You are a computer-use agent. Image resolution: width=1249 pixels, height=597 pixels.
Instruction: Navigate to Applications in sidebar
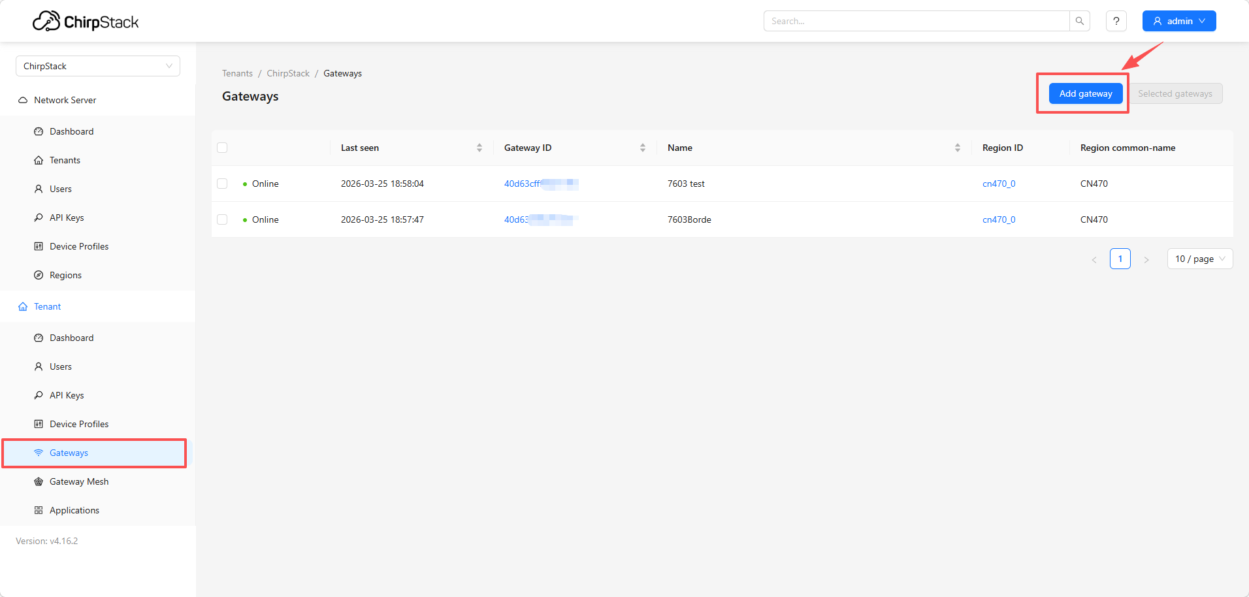[x=74, y=510]
